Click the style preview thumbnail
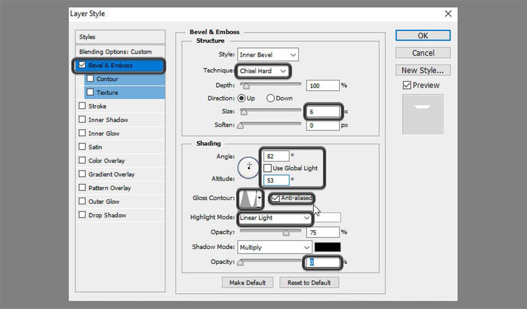 (x=423, y=114)
